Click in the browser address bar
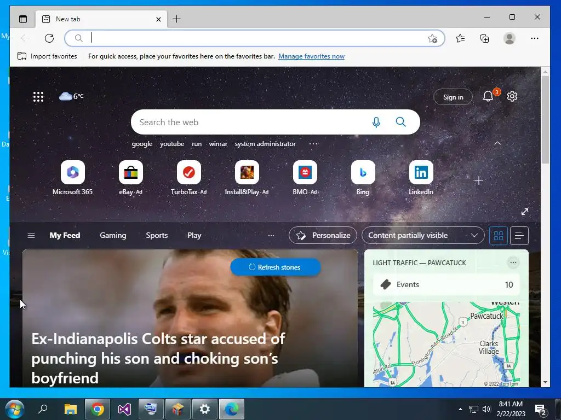This screenshot has width=561, height=420. click(x=255, y=38)
